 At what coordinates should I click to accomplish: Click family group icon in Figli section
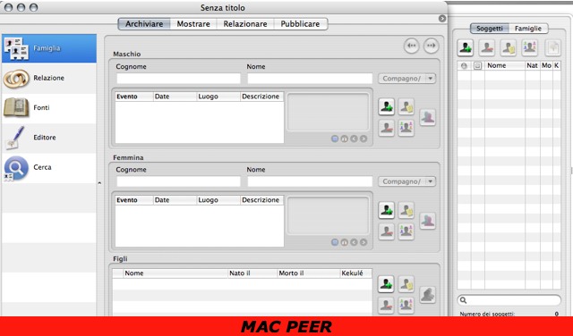(x=406, y=306)
